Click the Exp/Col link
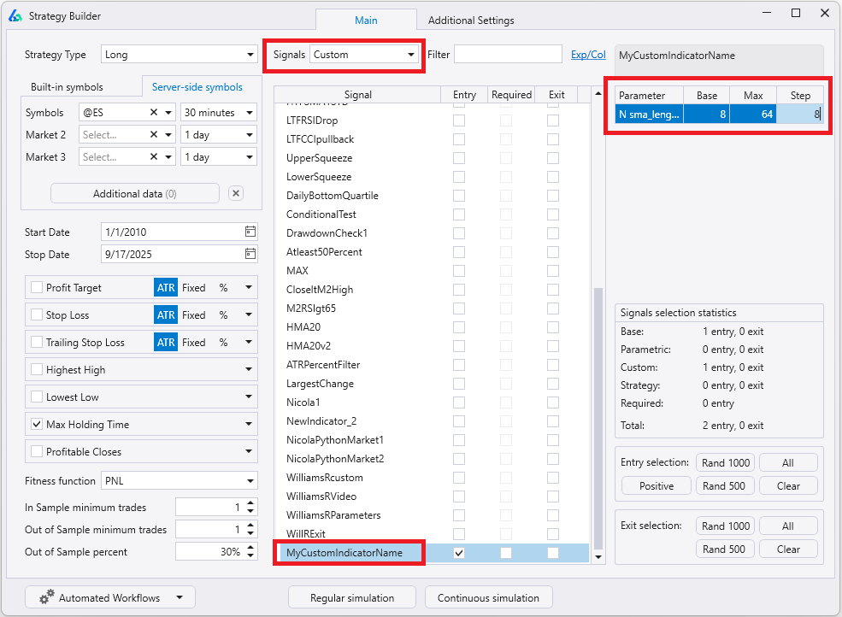Screen dimensions: 842x617 pos(588,55)
